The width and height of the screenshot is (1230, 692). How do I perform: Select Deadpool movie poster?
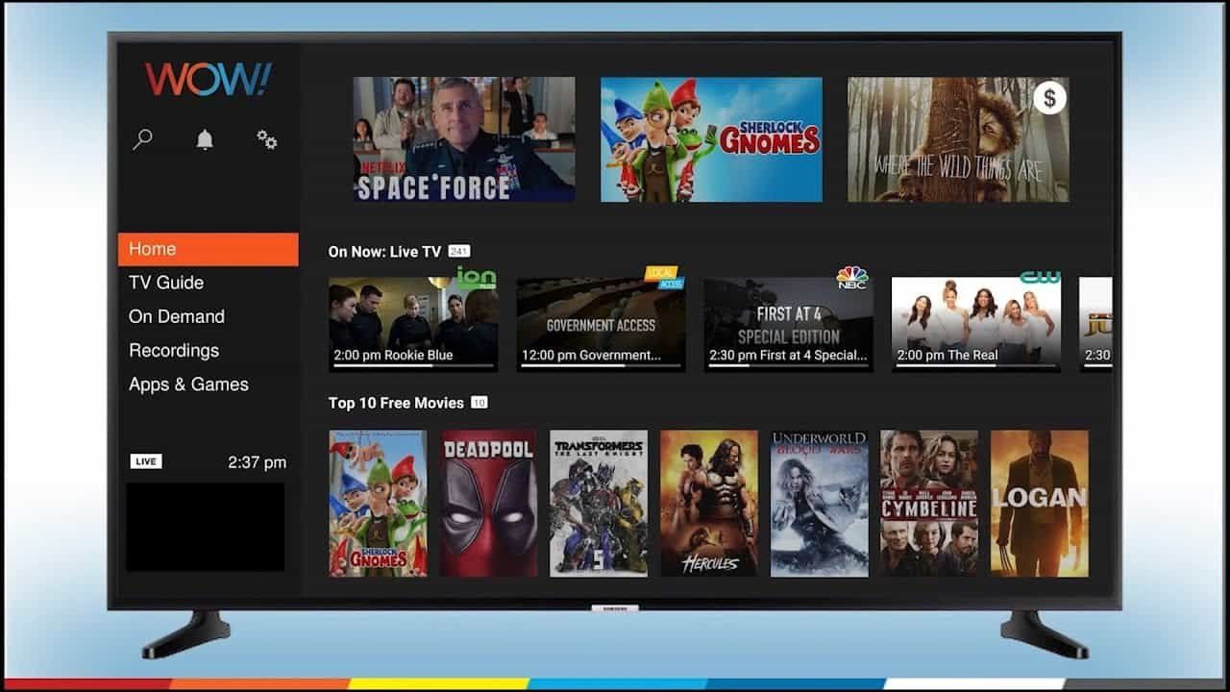click(x=489, y=503)
